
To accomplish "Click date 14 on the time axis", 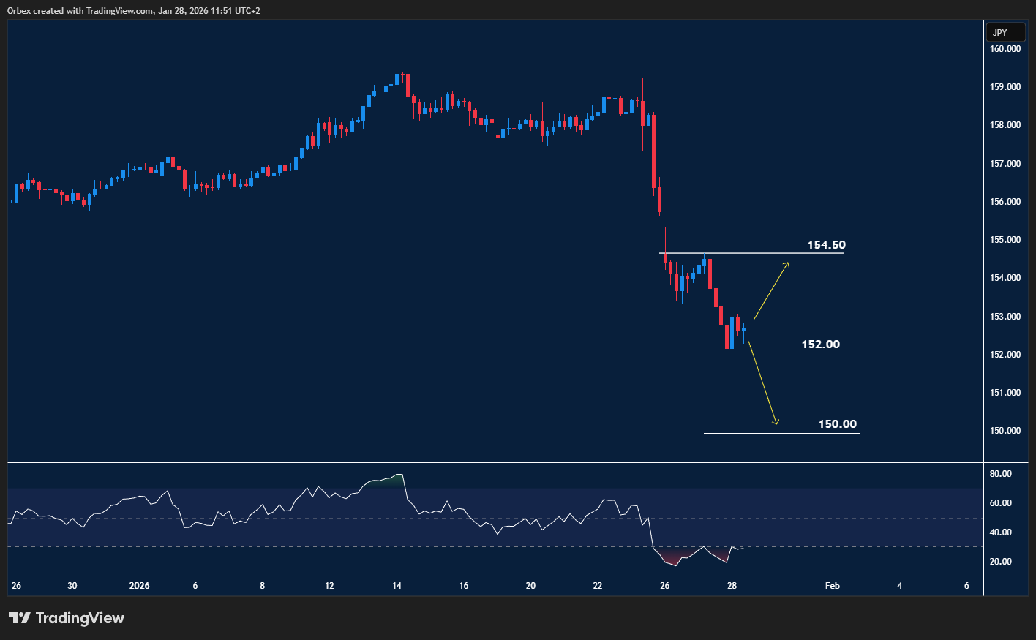I will tap(397, 586).
